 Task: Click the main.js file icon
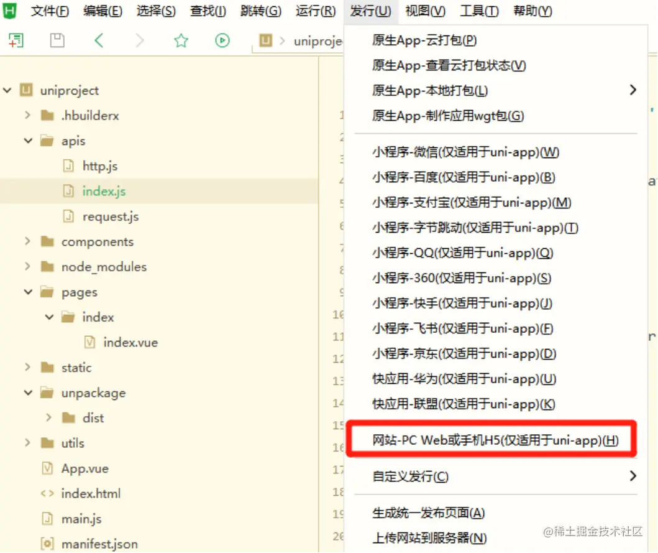pos(47,519)
